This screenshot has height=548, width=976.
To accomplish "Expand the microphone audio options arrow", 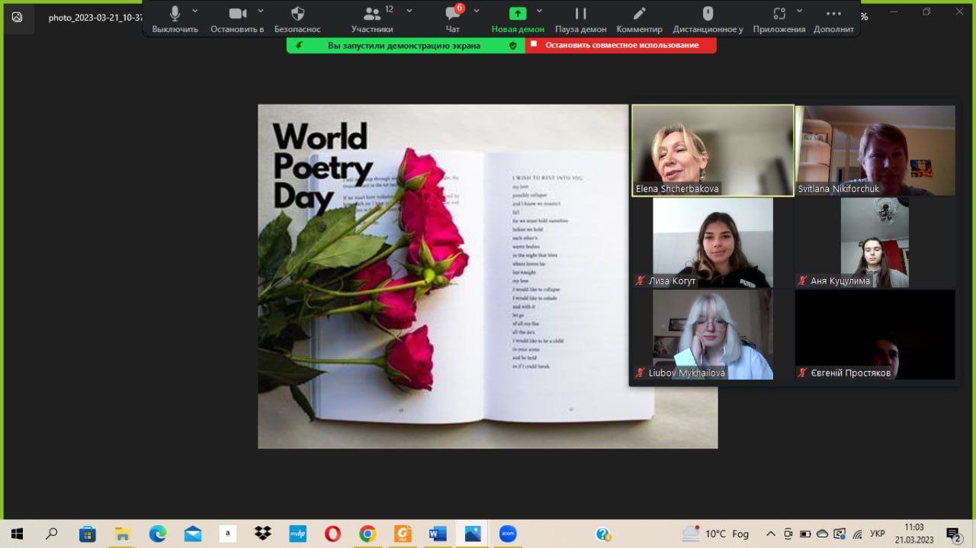I will (195, 11).
